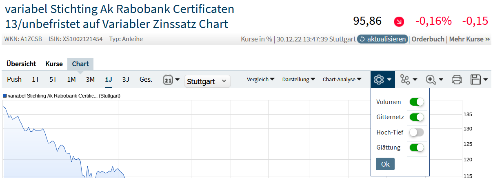Open the calendar date picker icon

tap(171, 80)
